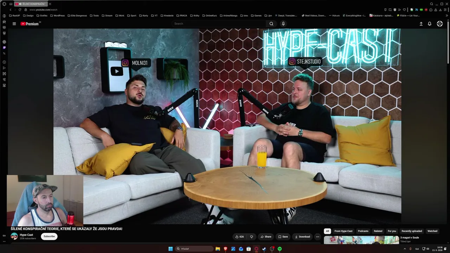Select the Recently uploaded filter chip

point(412,231)
